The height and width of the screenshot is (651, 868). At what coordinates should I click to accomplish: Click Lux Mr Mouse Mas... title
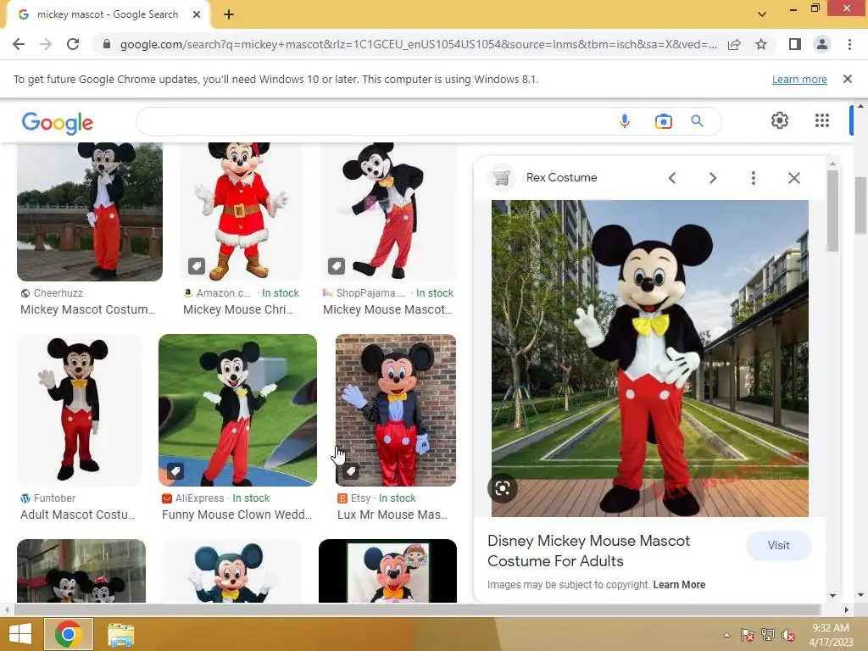[x=392, y=515]
